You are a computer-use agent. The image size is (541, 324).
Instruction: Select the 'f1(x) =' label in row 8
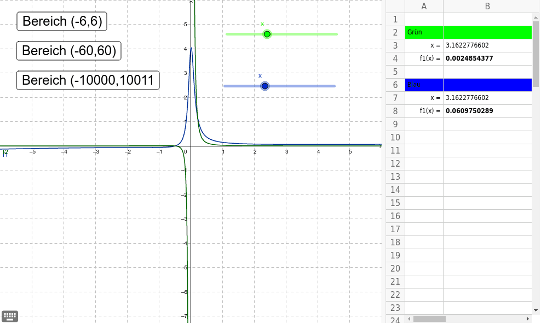(x=430, y=111)
